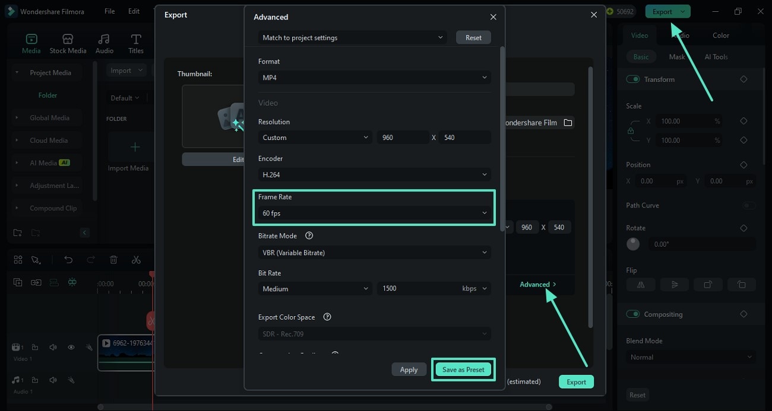
Task: Click Reset in Advanced dialog
Action: pyautogui.click(x=474, y=37)
